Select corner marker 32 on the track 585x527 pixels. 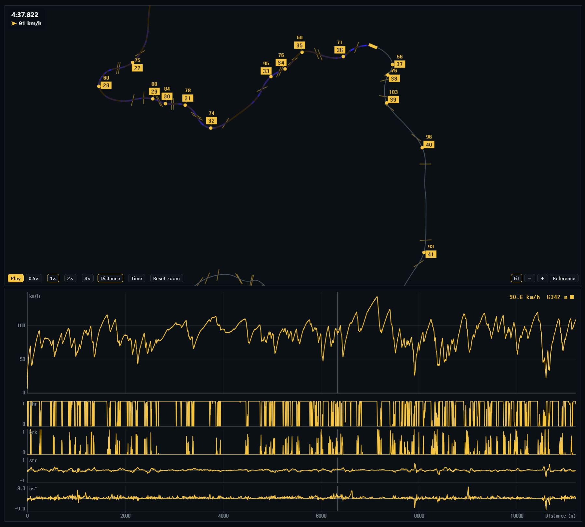[211, 121]
